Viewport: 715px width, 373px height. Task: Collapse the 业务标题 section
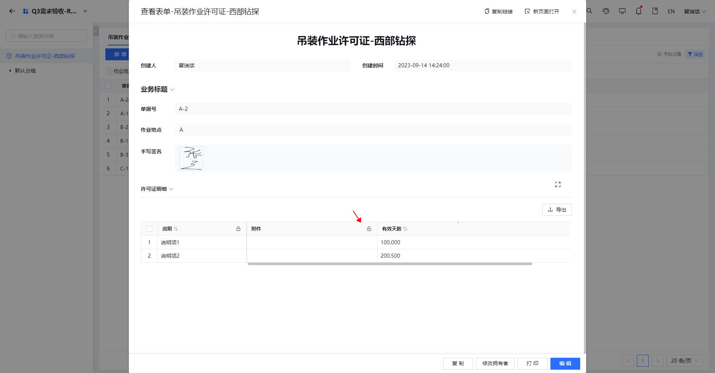(x=172, y=90)
